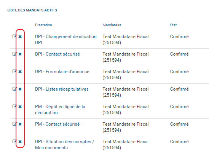Edit the DPI - Formulaire d'annonce mandate
209x158 pixels.
point(14,71)
